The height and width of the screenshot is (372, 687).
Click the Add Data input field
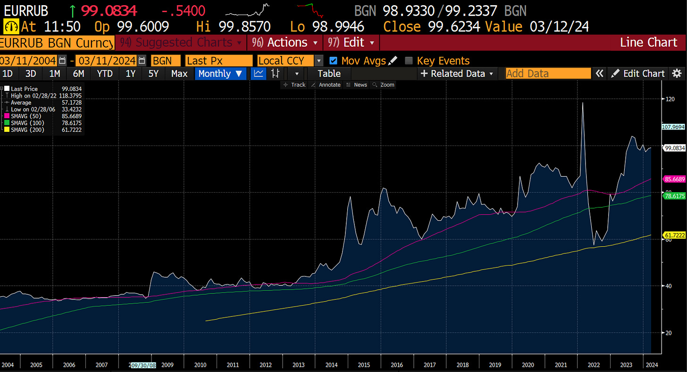click(x=548, y=73)
